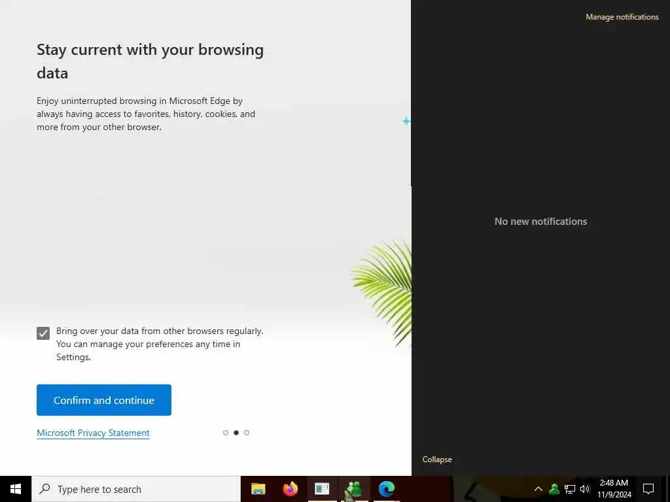Open the clock showing 2:48 AM

pyautogui.click(x=614, y=489)
